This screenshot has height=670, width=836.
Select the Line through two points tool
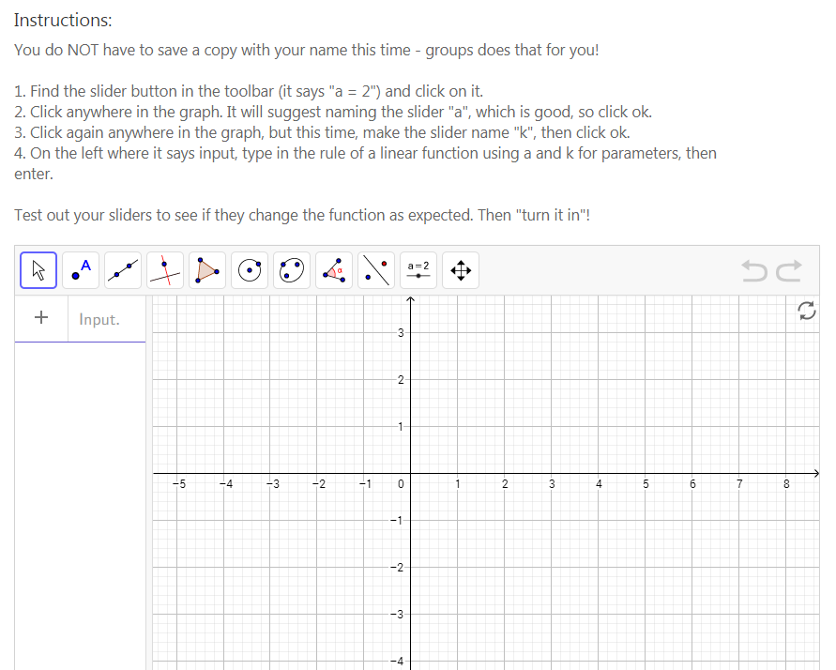123,270
